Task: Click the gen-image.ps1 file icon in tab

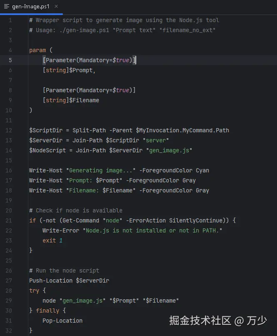Action: tap(6, 7)
